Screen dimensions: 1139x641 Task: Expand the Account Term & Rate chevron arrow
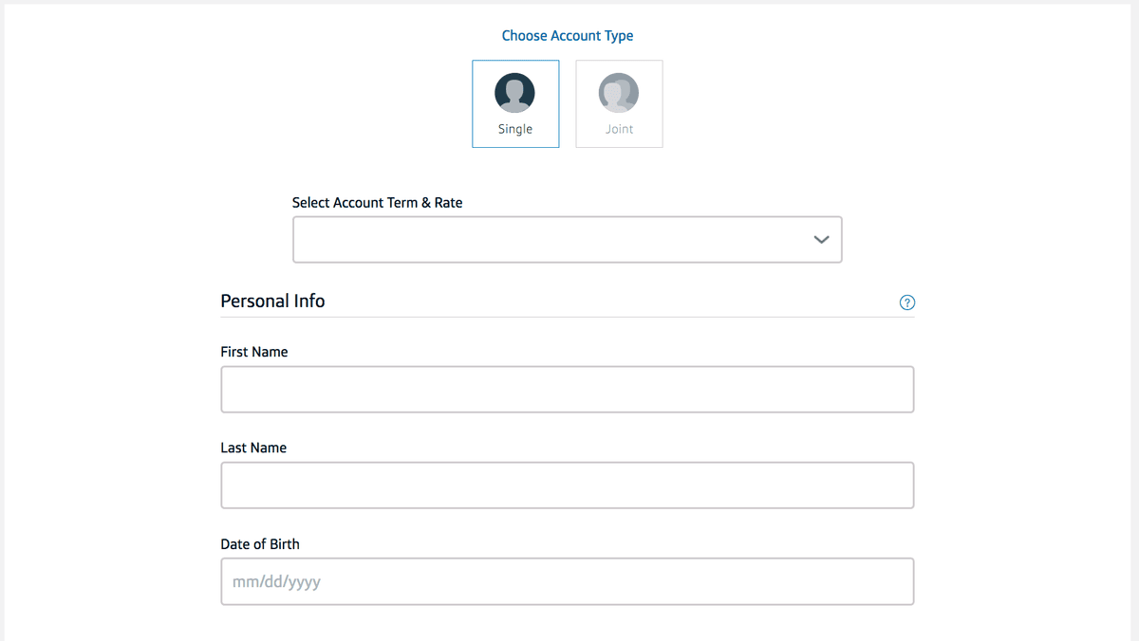coord(821,240)
